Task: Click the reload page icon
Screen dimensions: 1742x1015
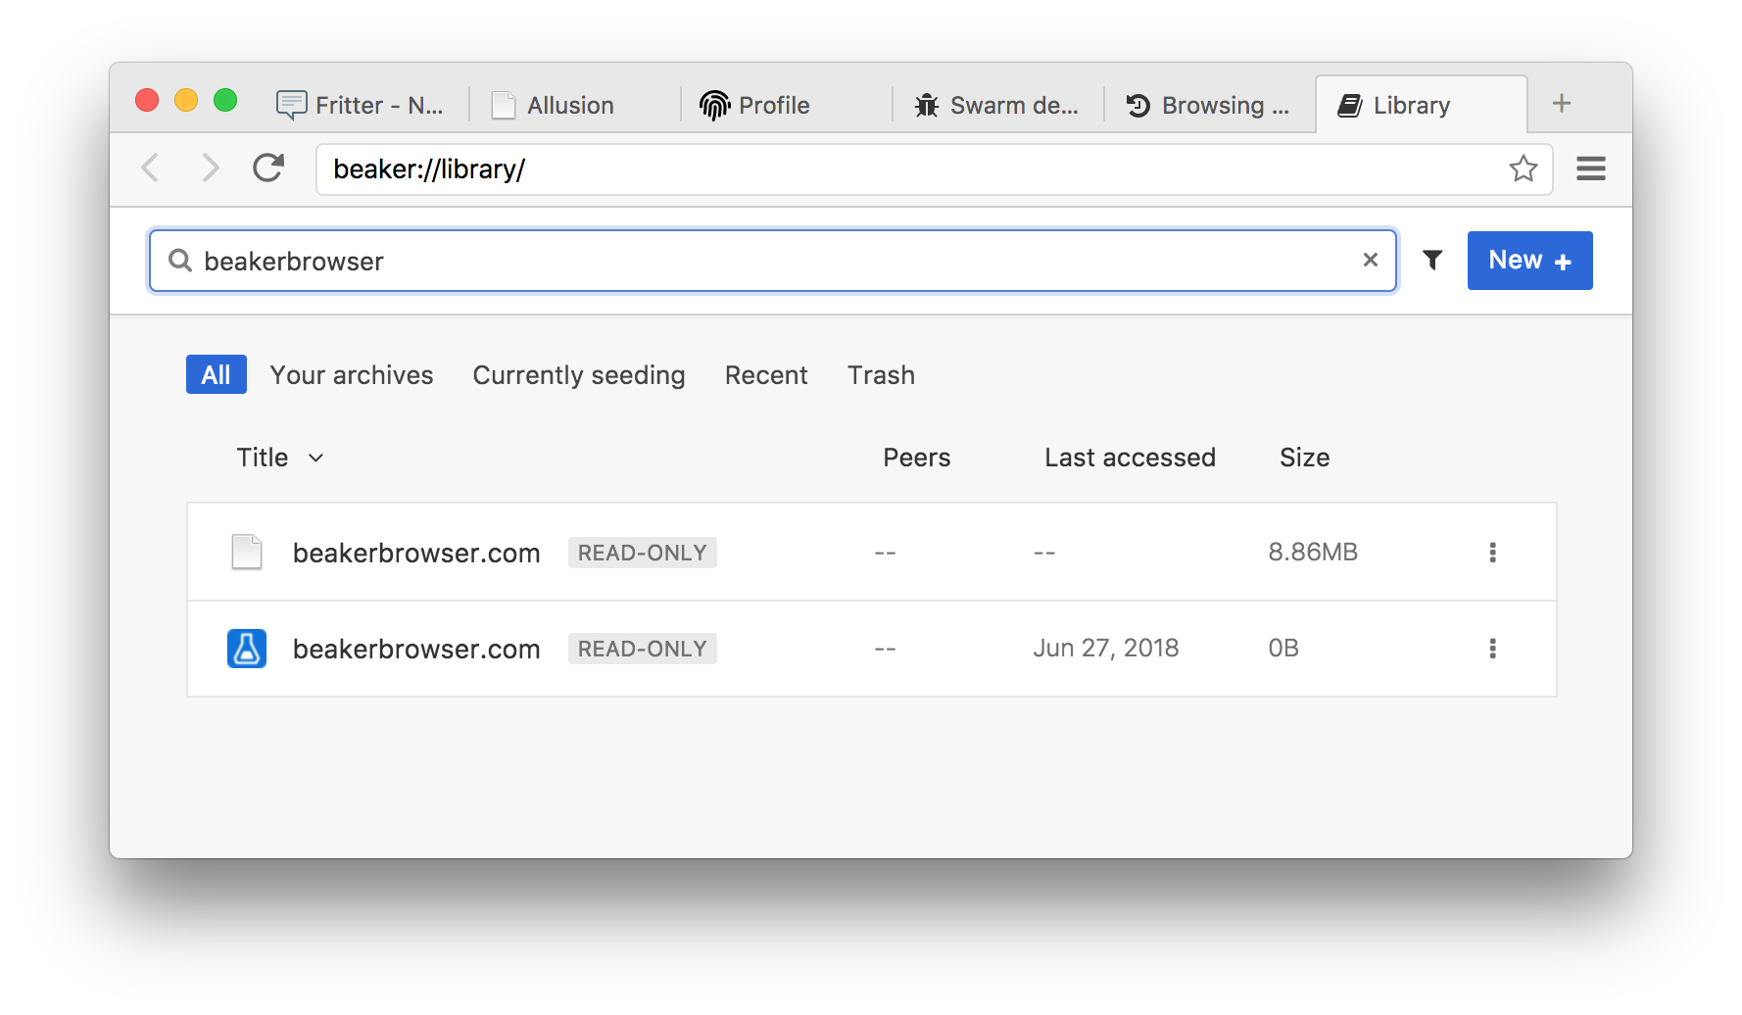Action: [x=267, y=168]
